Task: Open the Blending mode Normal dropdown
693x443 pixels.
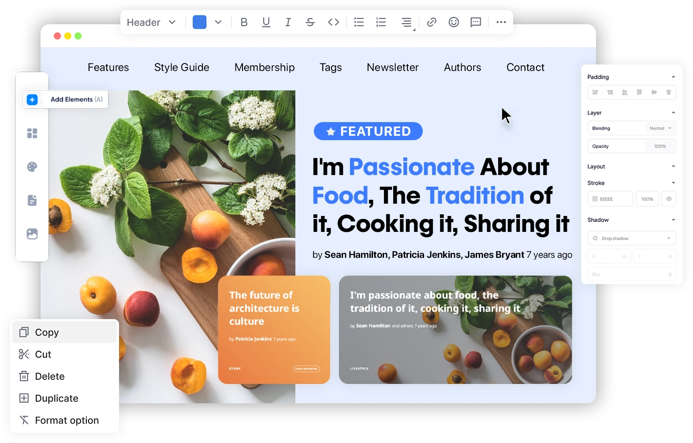Action: pyautogui.click(x=660, y=128)
